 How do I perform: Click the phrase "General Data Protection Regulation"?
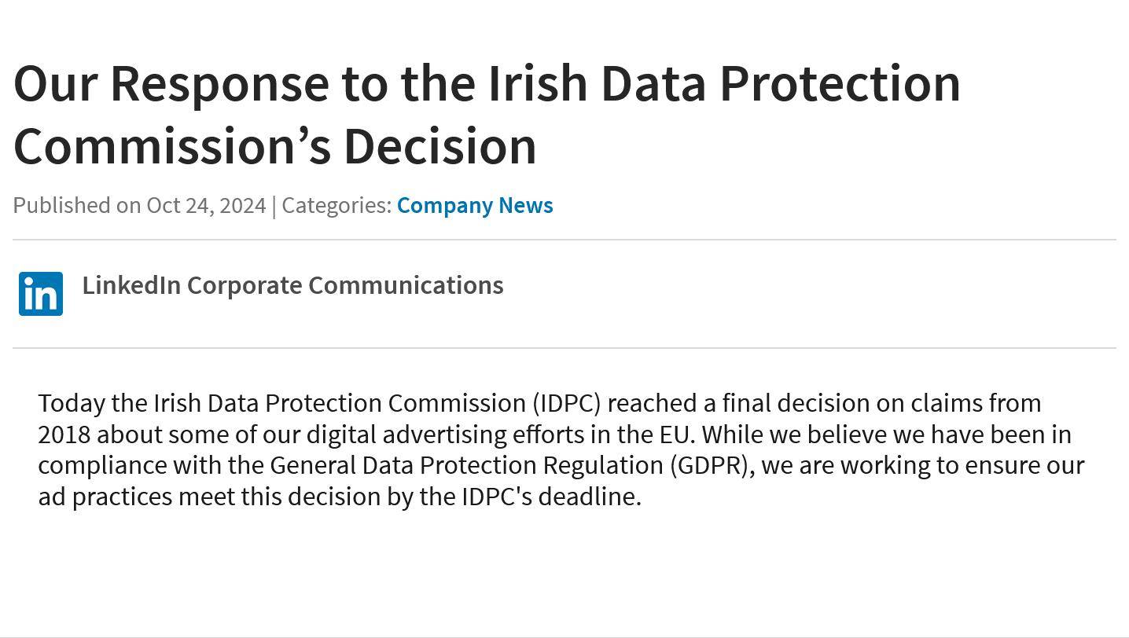(x=467, y=465)
